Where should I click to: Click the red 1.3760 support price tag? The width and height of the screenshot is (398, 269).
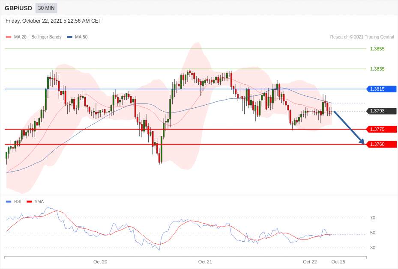[381, 145]
